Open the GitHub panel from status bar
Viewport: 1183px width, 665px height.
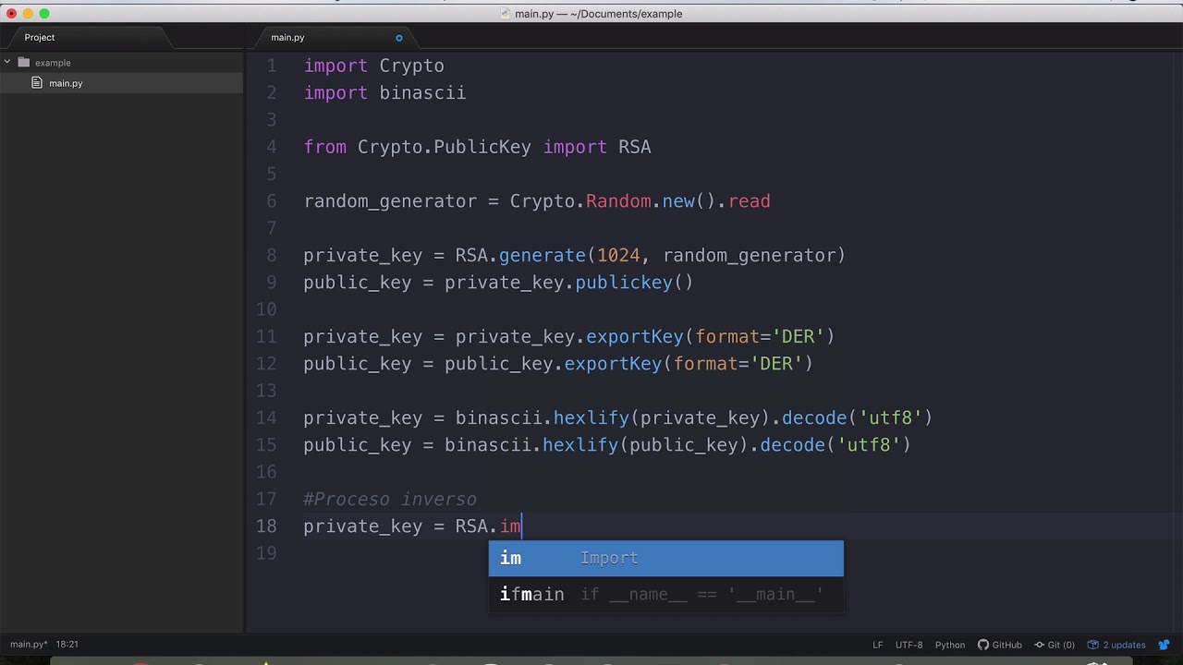pyautogui.click(x=1000, y=645)
